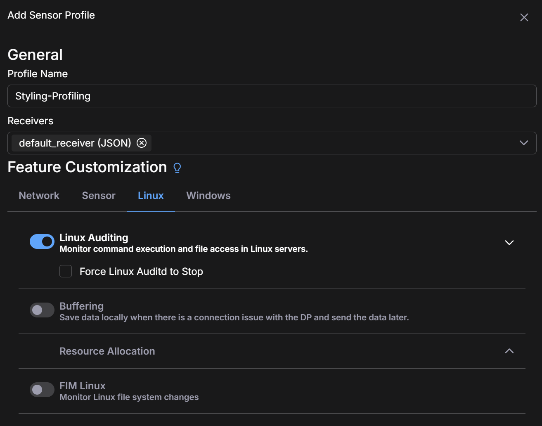This screenshot has height=426, width=542.
Task: Check the Force Linux Auditd to Stop box
Action: [x=66, y=271]
